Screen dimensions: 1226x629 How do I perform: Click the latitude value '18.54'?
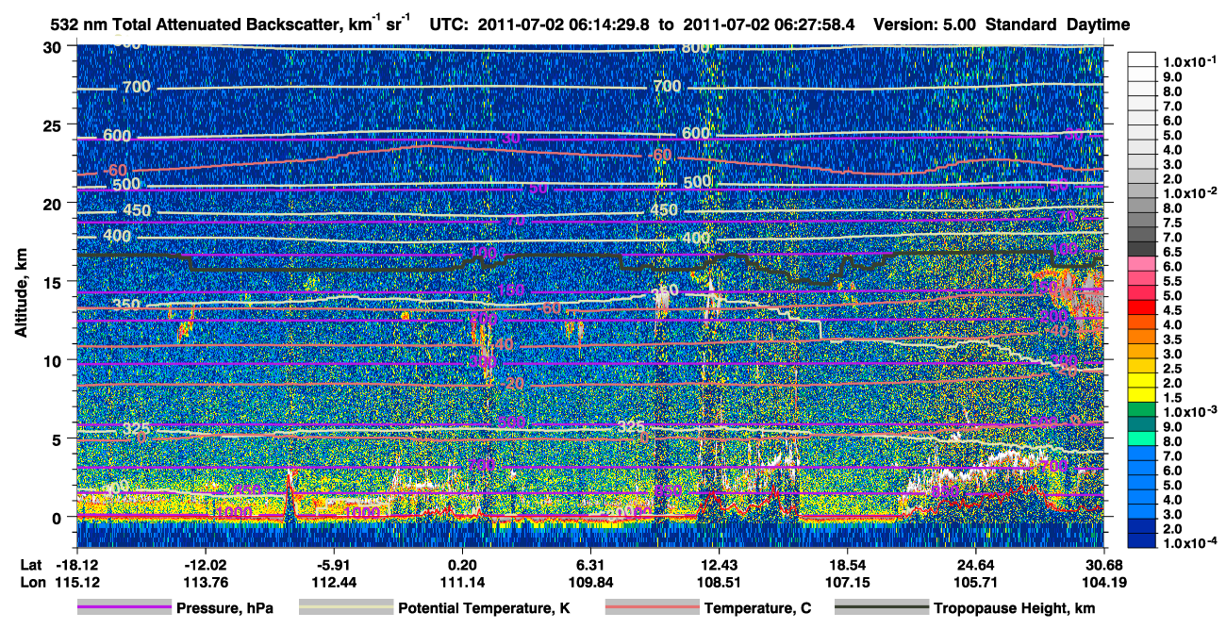pyautogui.click(x=848, y=564)
